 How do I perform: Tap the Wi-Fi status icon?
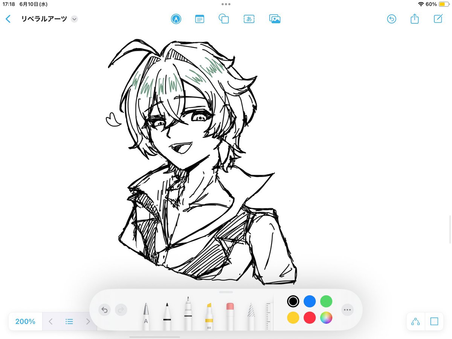421,4
